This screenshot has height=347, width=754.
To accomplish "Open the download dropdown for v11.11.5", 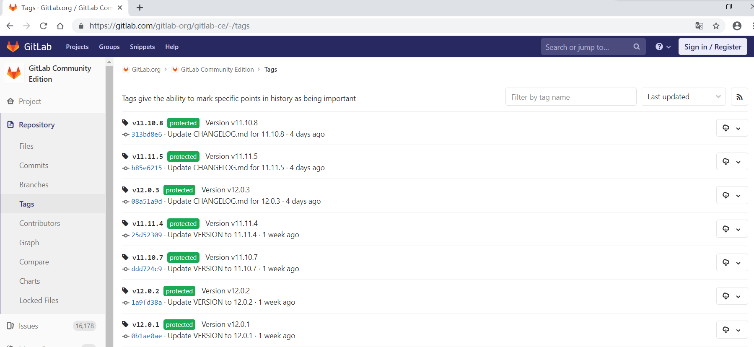I will pyautogui.click(x=732, y=161).
